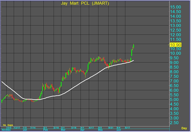
Task: Click the 12.50 price axis label
Action: [175, 30]
